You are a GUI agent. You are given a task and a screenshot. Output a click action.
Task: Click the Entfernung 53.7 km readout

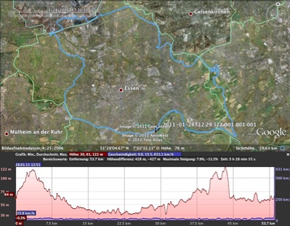[86, 159]
